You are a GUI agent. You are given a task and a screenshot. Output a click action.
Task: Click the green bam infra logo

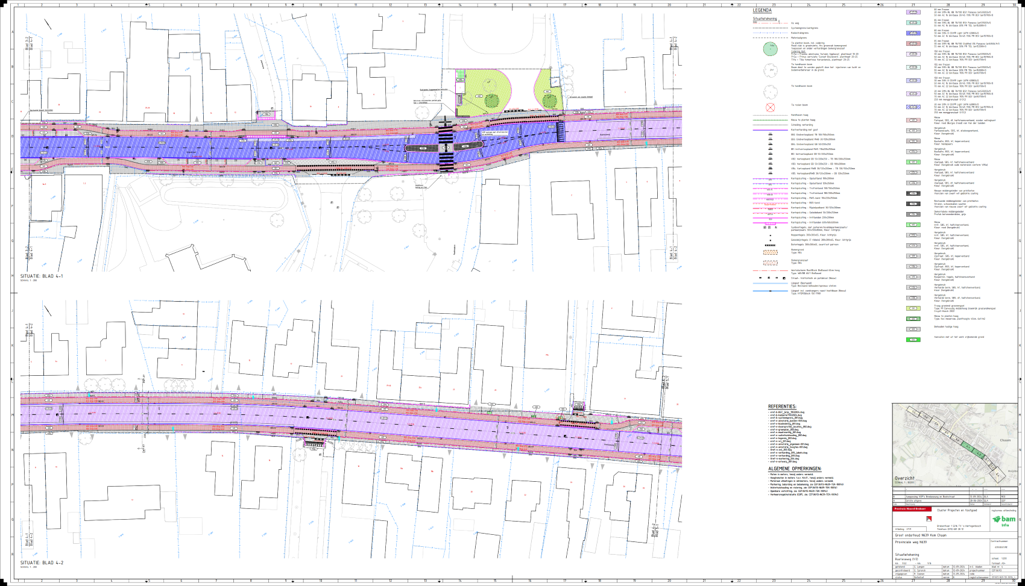pos(1004,520)
